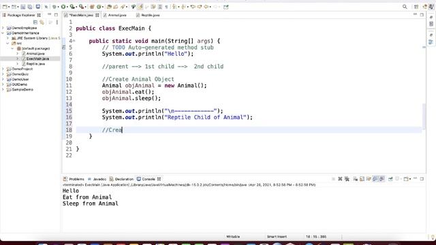The height and width of the screenshot is (245, 436).
Task: Create a new Java class icon
Action: click(99, 7)
